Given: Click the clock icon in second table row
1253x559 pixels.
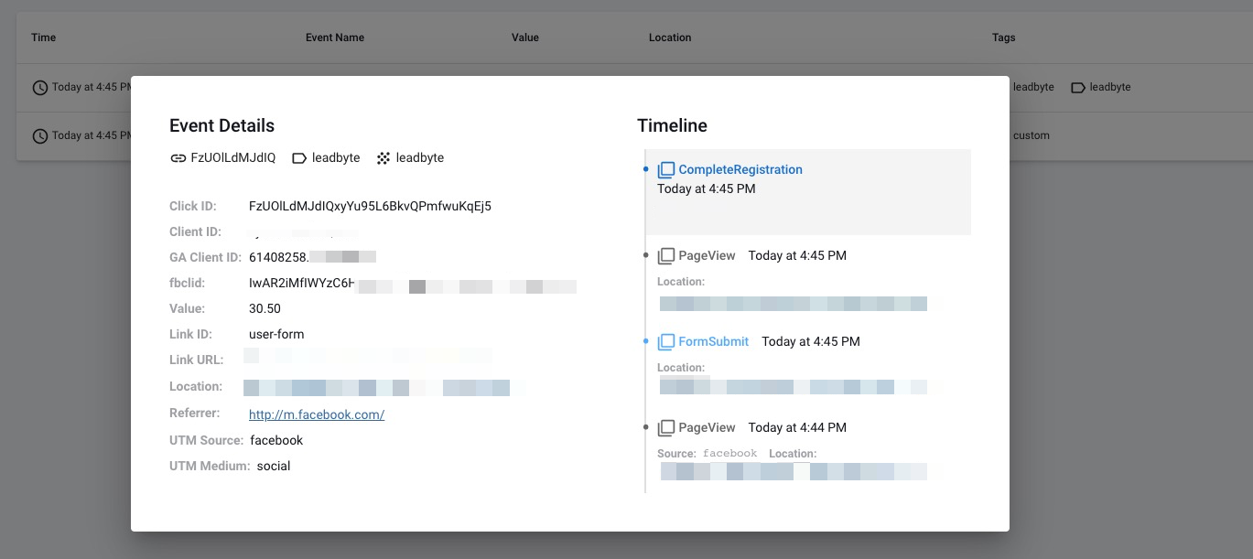Looking at the screenshot, I should (x=40, y=136).
